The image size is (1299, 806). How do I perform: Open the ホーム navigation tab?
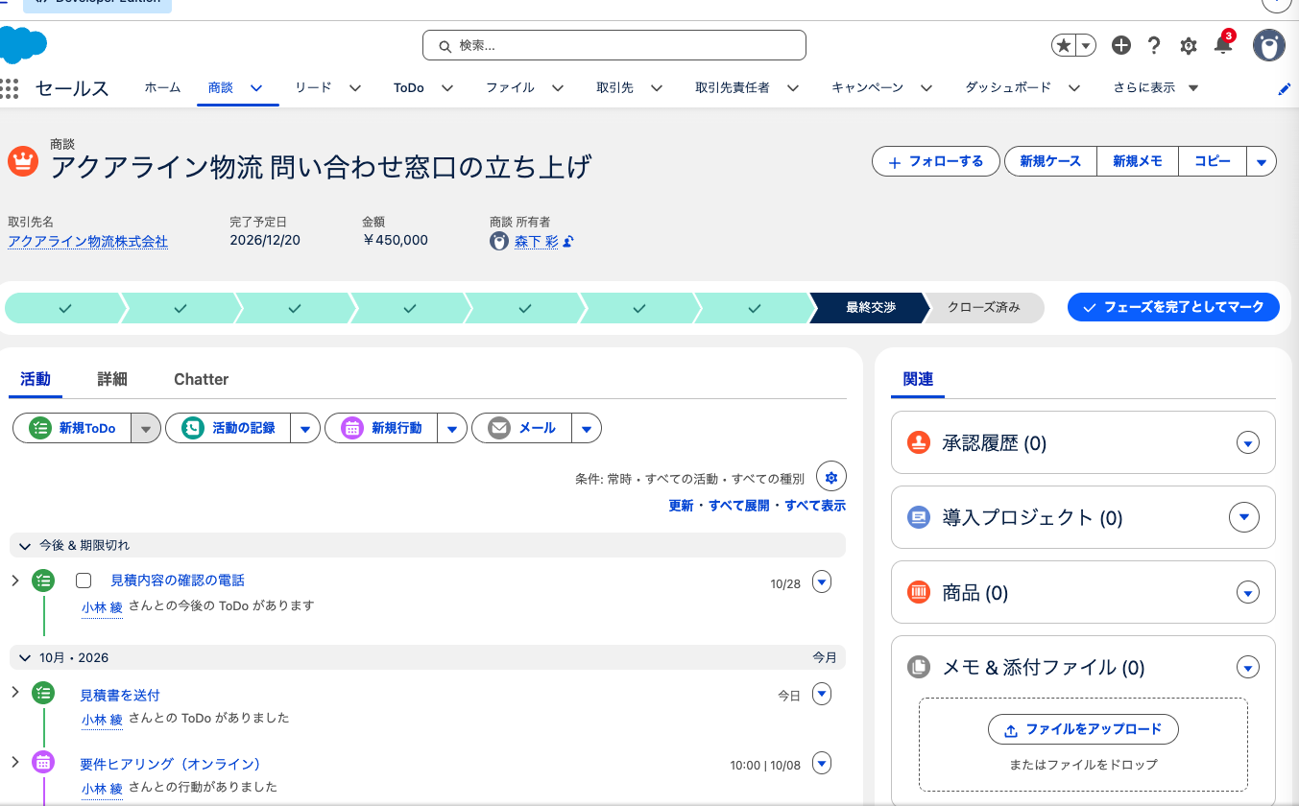(x=162, y=87)
